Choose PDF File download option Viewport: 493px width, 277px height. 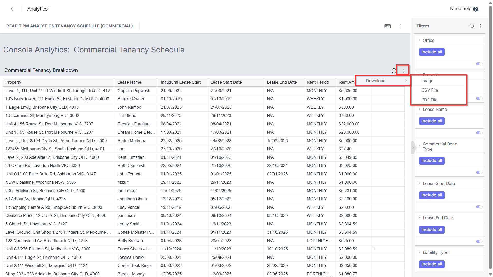point(439,100)
